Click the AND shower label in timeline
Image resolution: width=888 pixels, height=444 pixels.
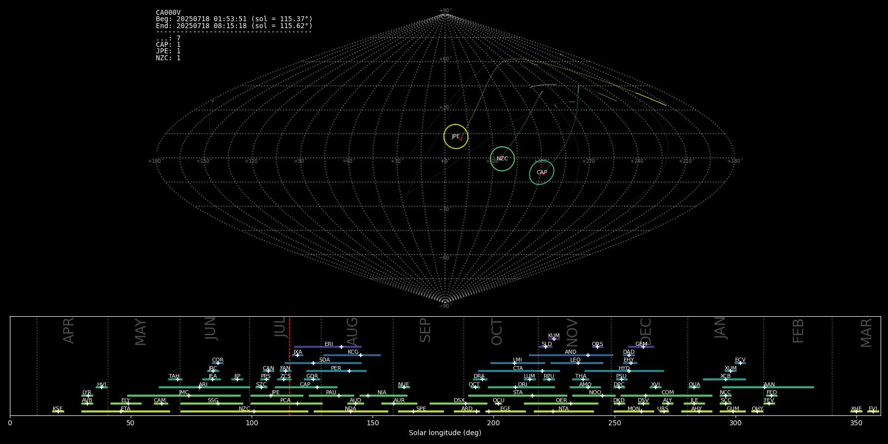click(x=571, y=352)
